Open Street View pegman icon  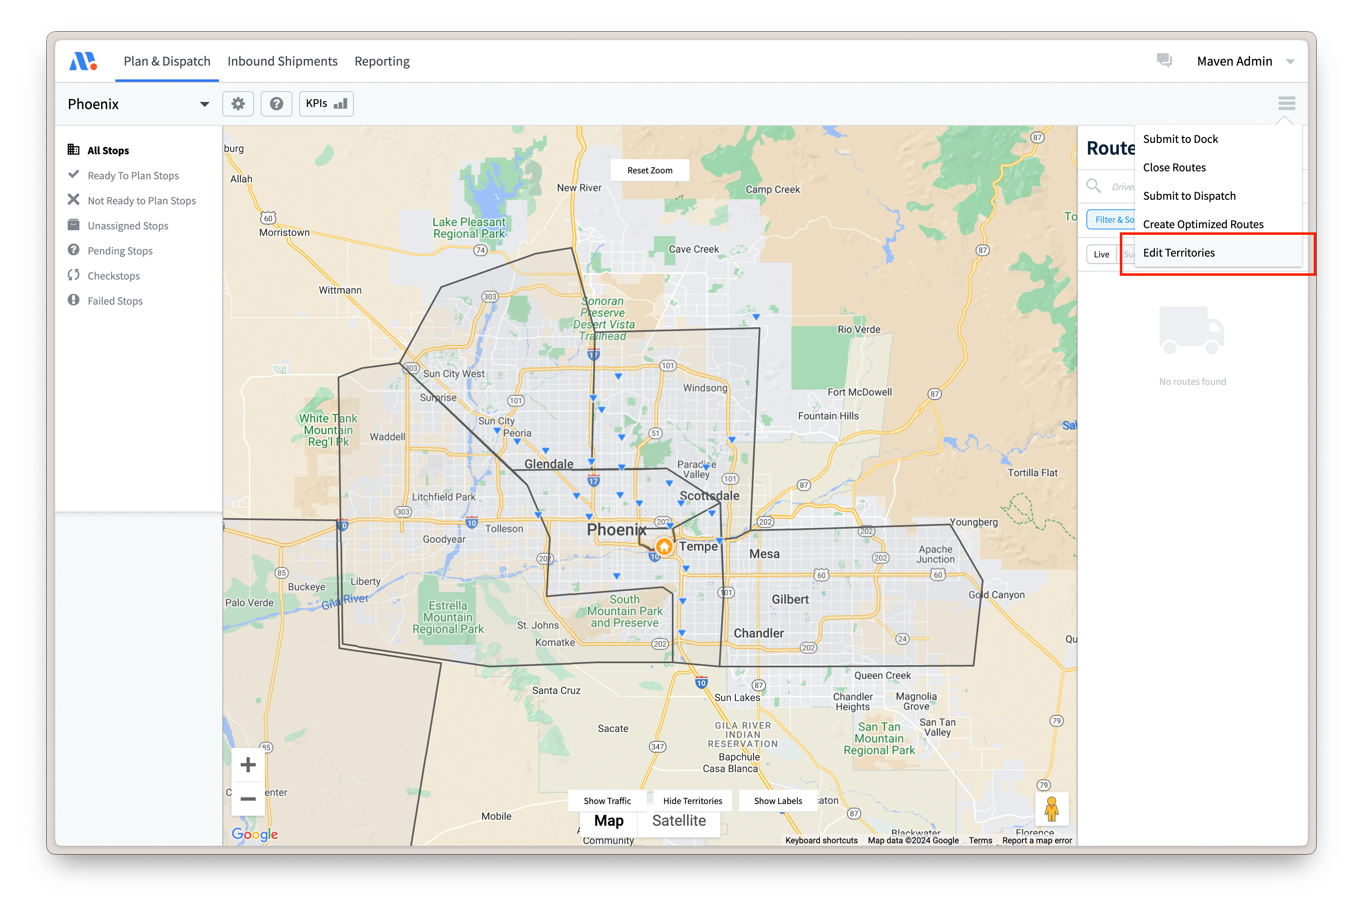click(x=1051, y=809)
